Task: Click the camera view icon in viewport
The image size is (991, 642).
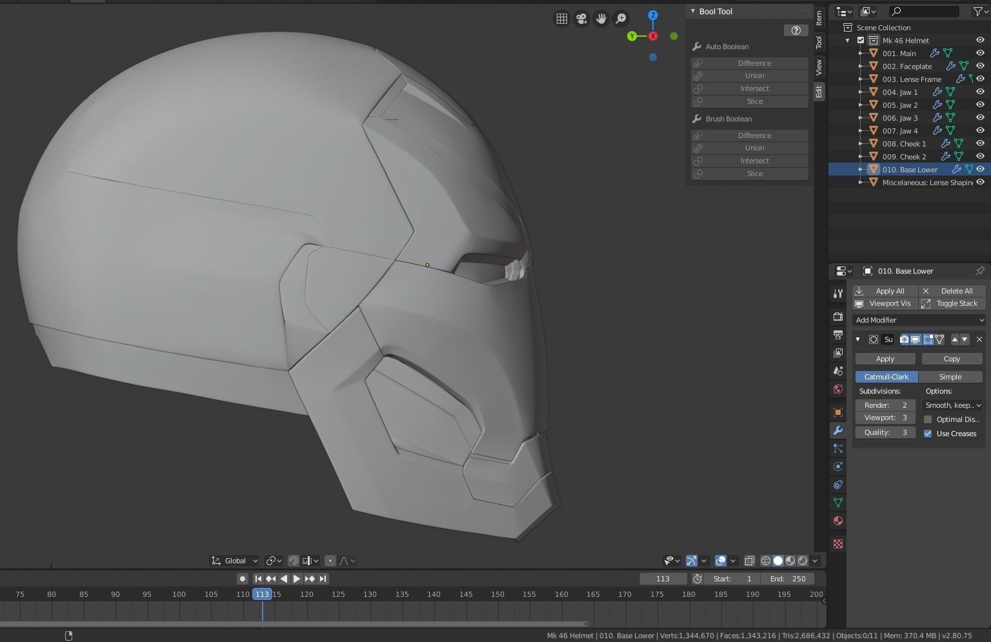Action: coord(581,19)
